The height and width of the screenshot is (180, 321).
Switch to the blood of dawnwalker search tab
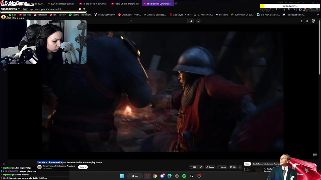(93, 4)
